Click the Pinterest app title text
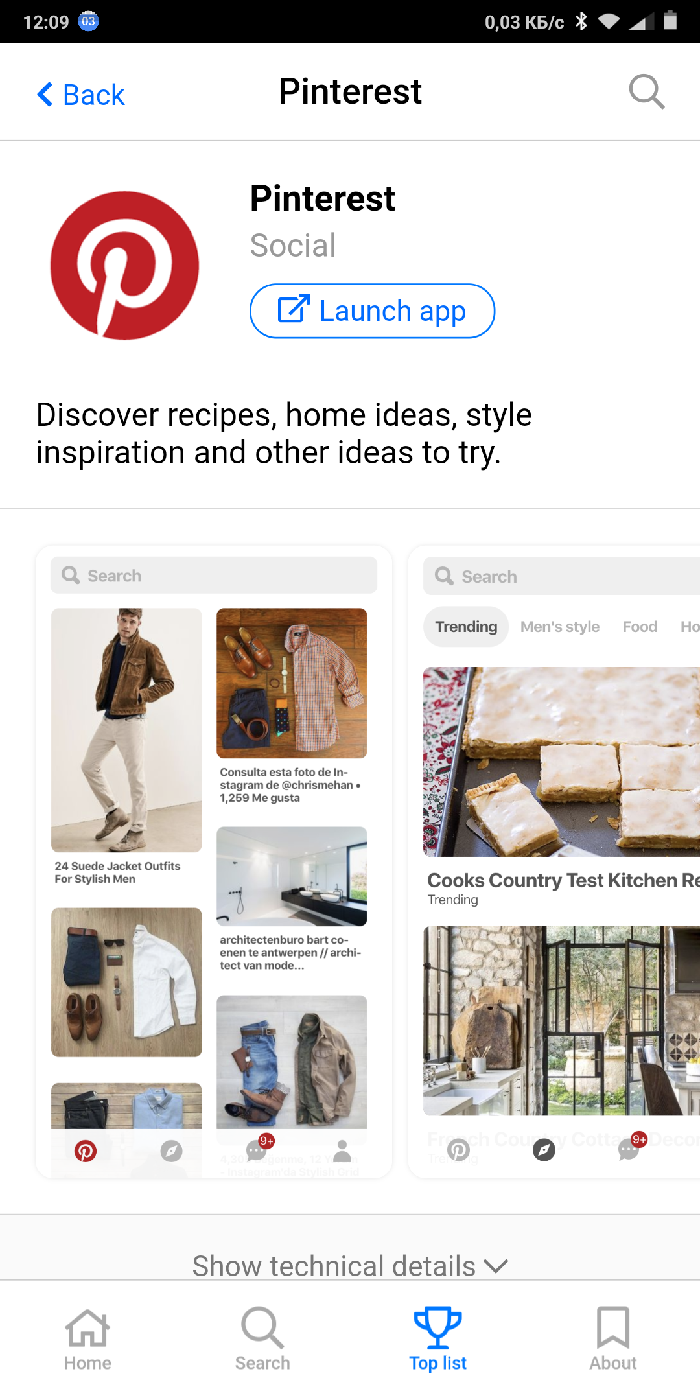Image resolution: width=700 pixels, height=1400 pixels. coord(322,198)
